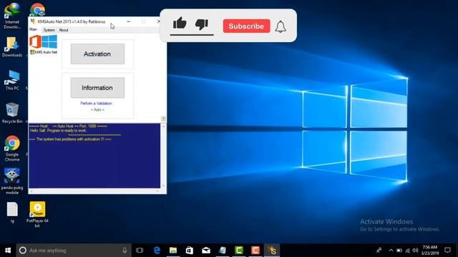Open the Windows Start menu
Image resolution: width=458 pixels, height=257 pixels.
tap(8, 251)
